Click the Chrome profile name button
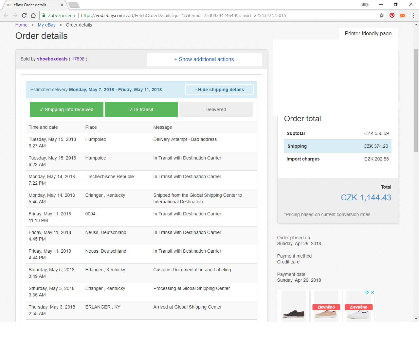This screenshot has height=353, width=419. [x=365, y=5]
